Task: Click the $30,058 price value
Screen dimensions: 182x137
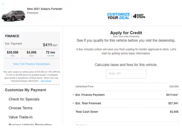Action: pos(12,52)
